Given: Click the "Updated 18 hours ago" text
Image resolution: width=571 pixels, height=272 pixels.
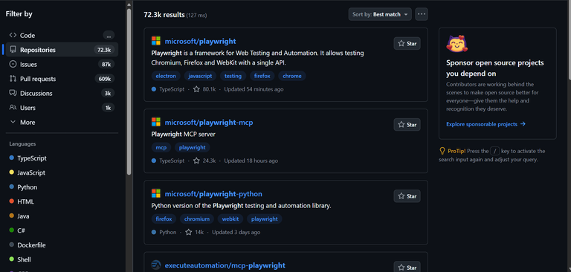Looking at the screenshot, I should [x=251, y=161].
